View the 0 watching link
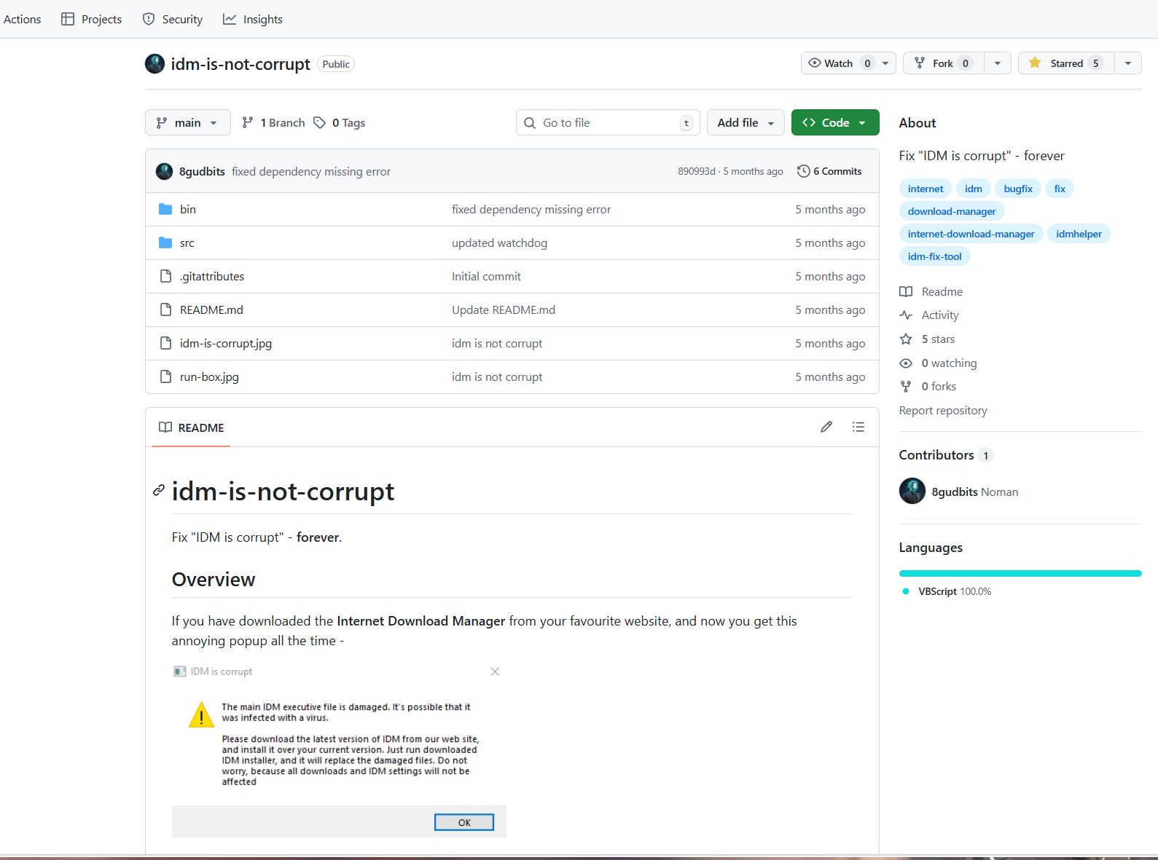This screenshot has height=860, width=1158. [939, 363]
